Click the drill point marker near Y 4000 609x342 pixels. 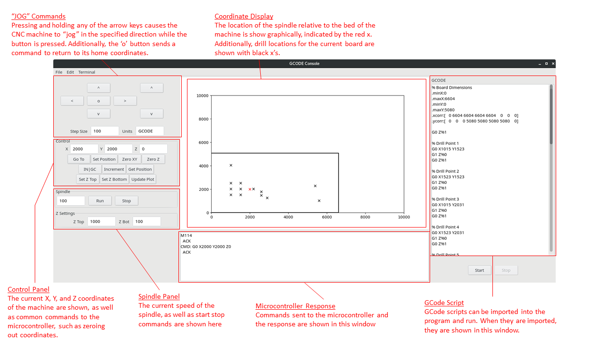tap(231, 165)
